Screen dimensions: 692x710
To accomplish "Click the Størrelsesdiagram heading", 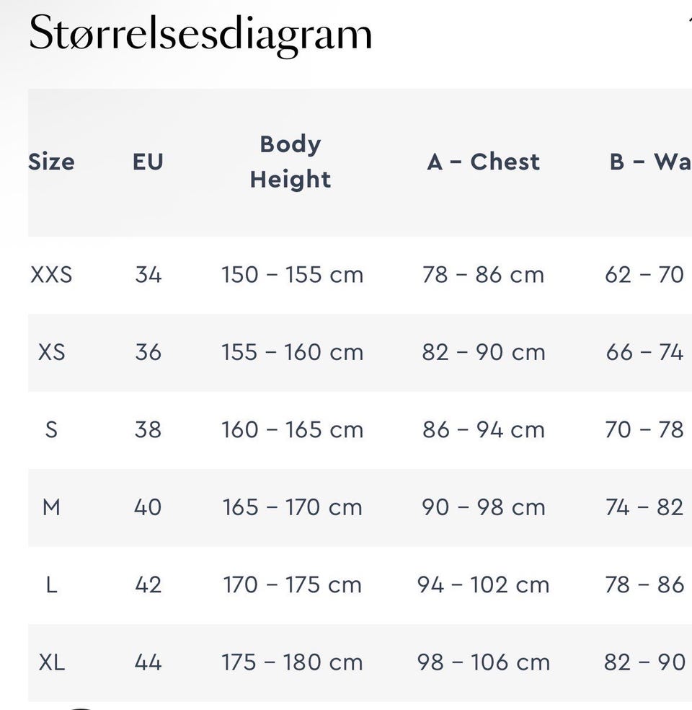I will coord(200,34).
